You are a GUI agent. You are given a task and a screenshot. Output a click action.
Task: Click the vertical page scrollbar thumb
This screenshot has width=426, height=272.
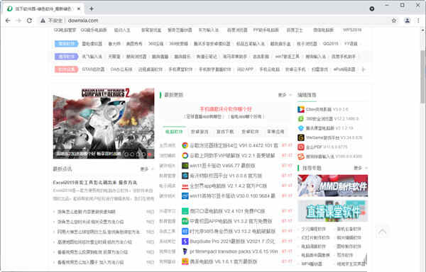click(422, 76)
